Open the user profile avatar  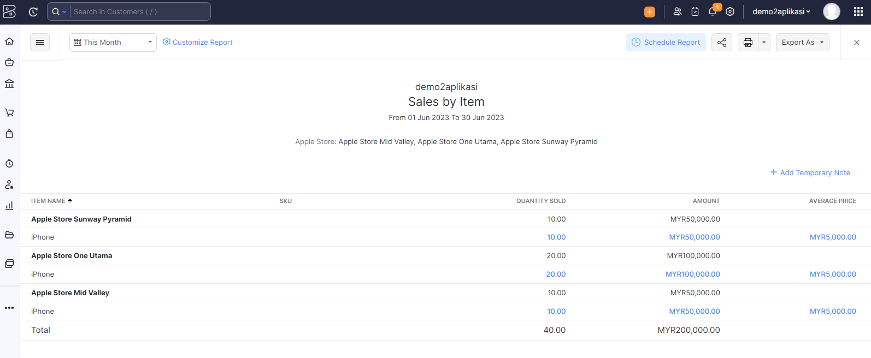(832, 11)
